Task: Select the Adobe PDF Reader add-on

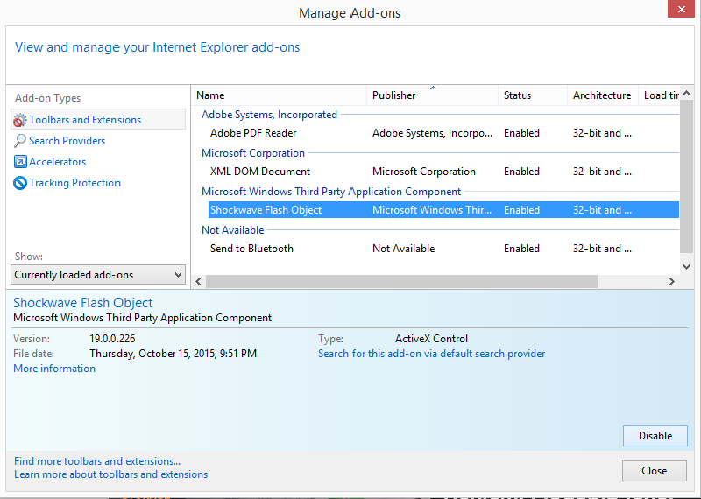Action: 253,133
